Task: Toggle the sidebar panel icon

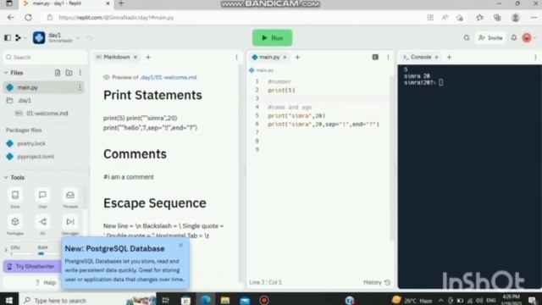Action: (x=8, y=37)
